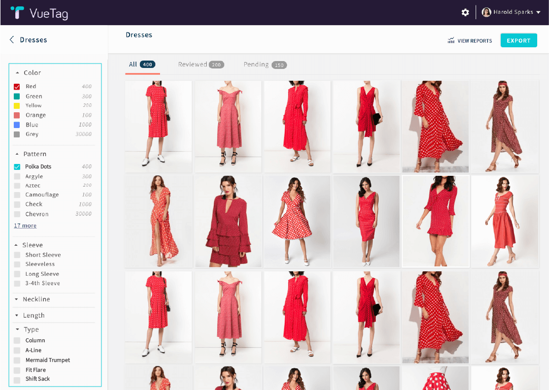Click the Export button
Viewport: 549px width, 390px height.
(518, 40)
